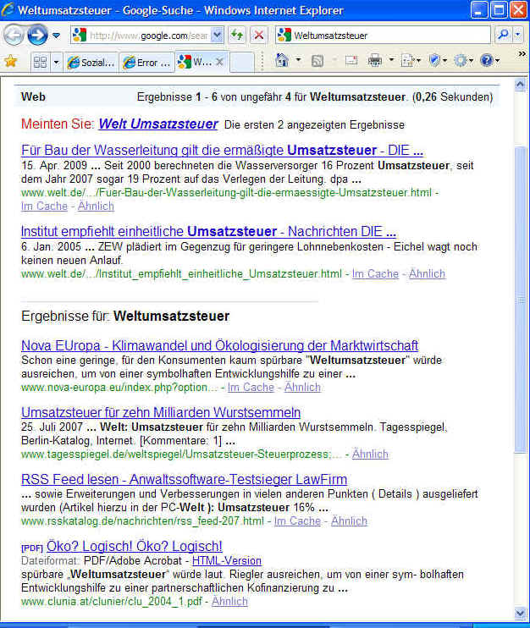Open the 'Welt Umsatzsteuer' suggestion link
This screenshot has width=530, height=628.
[x=157, y=124]
